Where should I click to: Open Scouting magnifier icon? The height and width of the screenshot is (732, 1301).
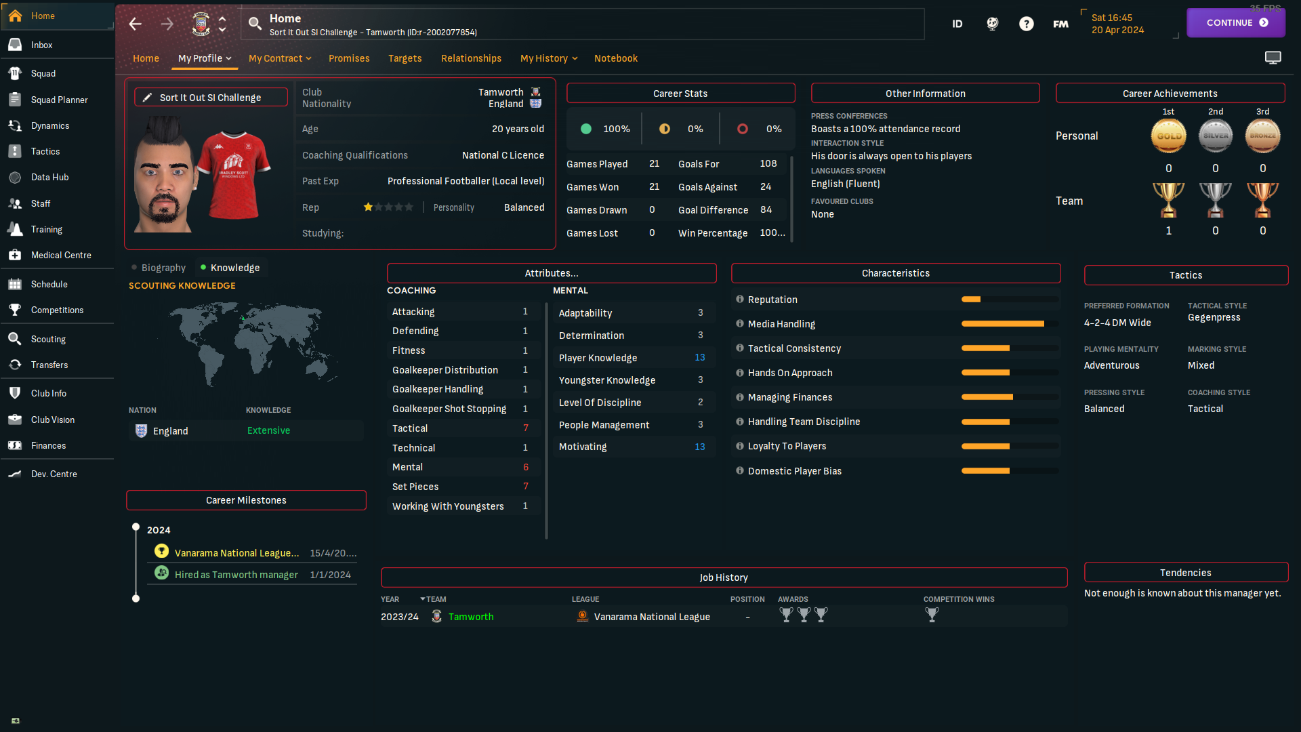click(x=15, y=339)
